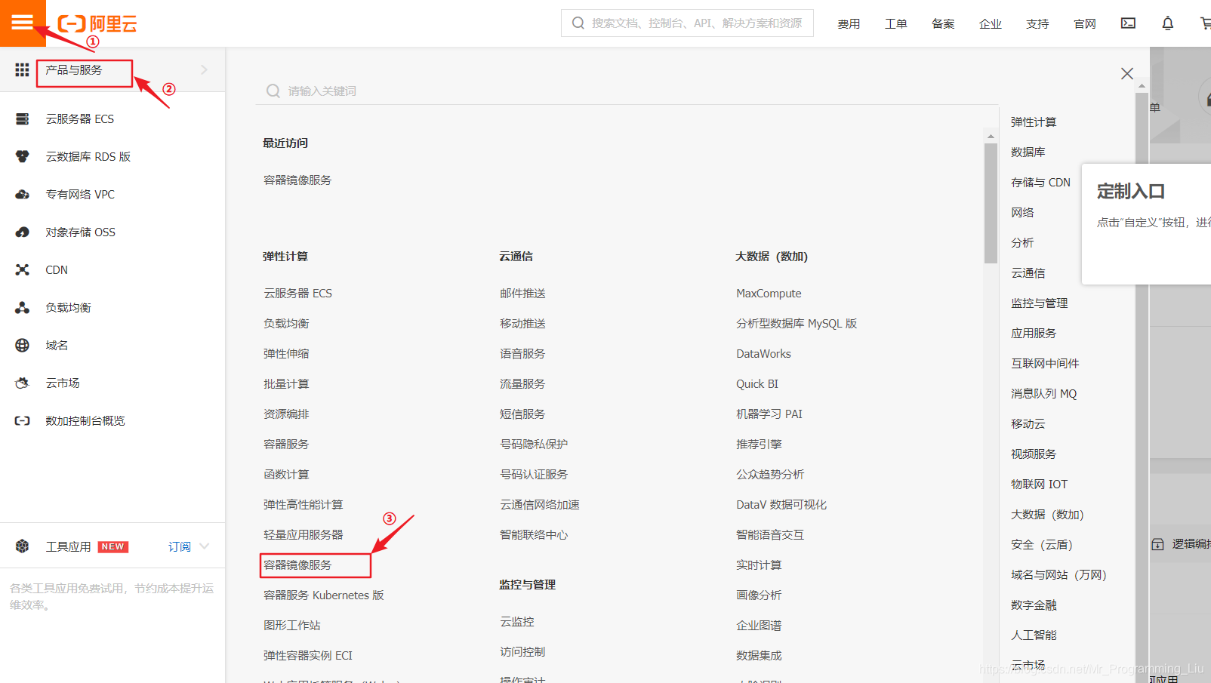Open 短信服务 product
The height and width of the screenshot is (683, 1211).
click(522, 414)
